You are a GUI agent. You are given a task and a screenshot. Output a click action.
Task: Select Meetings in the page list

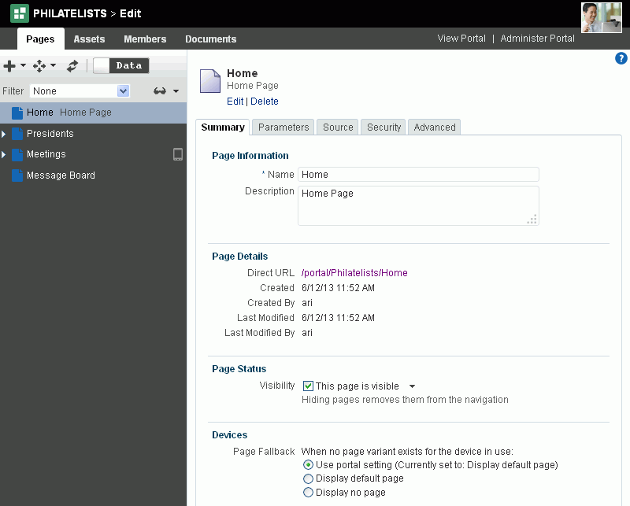(x=46, y=154)
